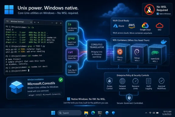Click the large Windows logo at top left
This screenshot has height=117, width=175.
(x=9, y=10)
